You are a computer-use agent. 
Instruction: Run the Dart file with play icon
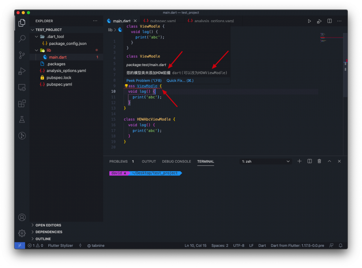tap(309, 21)
